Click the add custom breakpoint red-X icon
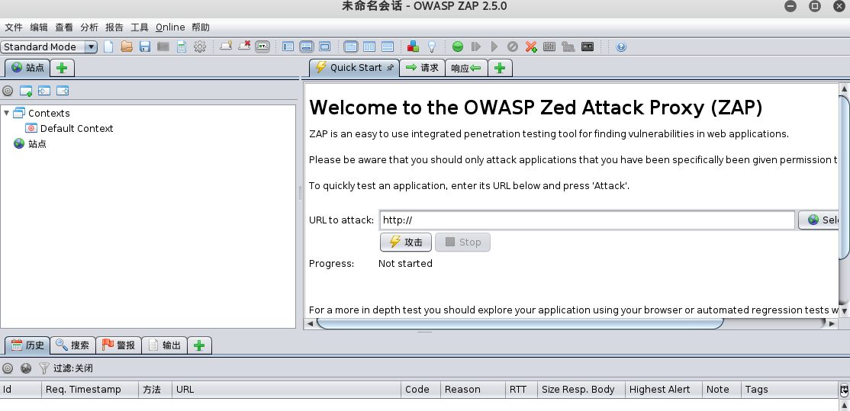The height and width of the screenshot is (411, 850). 531,47
